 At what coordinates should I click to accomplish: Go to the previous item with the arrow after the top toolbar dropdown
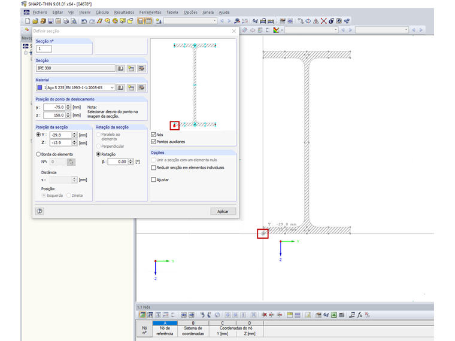click(x=222, y=21)
